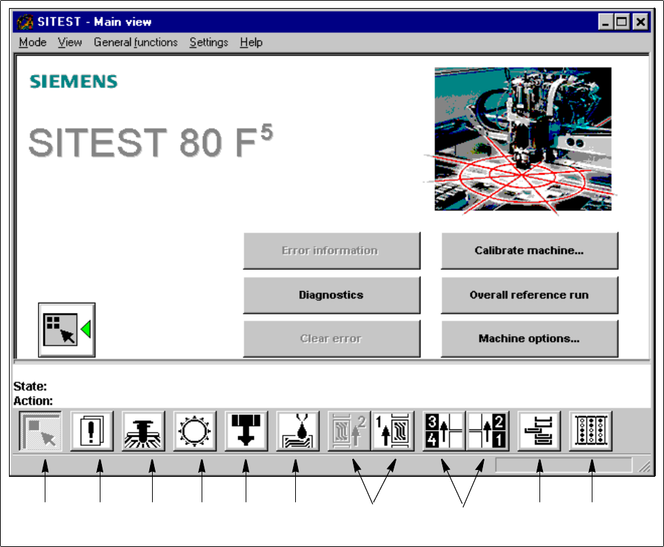Open Machine options dialog
This screenshot has width=664, height=547.
(530, 339)
